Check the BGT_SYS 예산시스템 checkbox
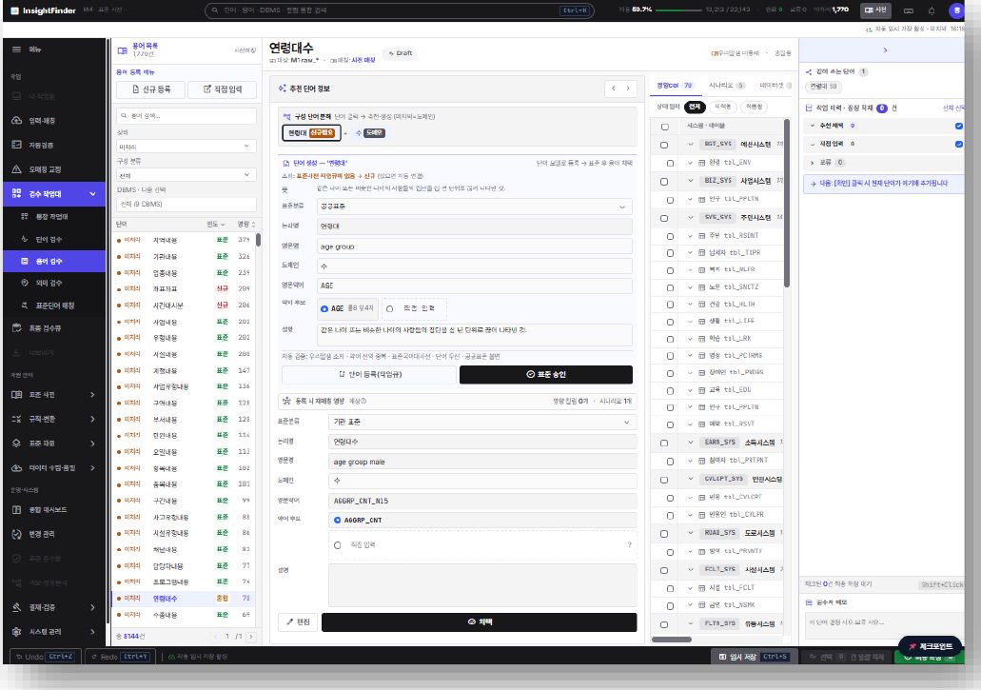 664,145
